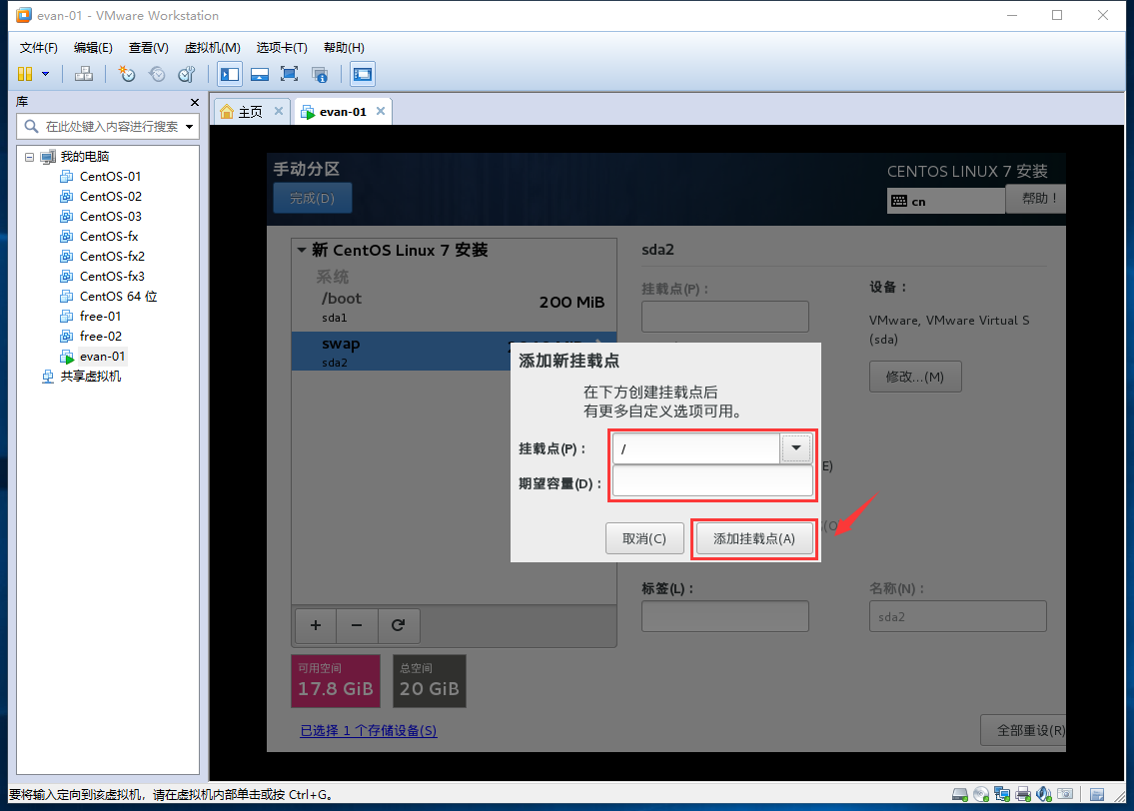Viewport: 1134px width, 811px height.
Task: Click the 取消(C) button
Action: click(x=644, y=539)
